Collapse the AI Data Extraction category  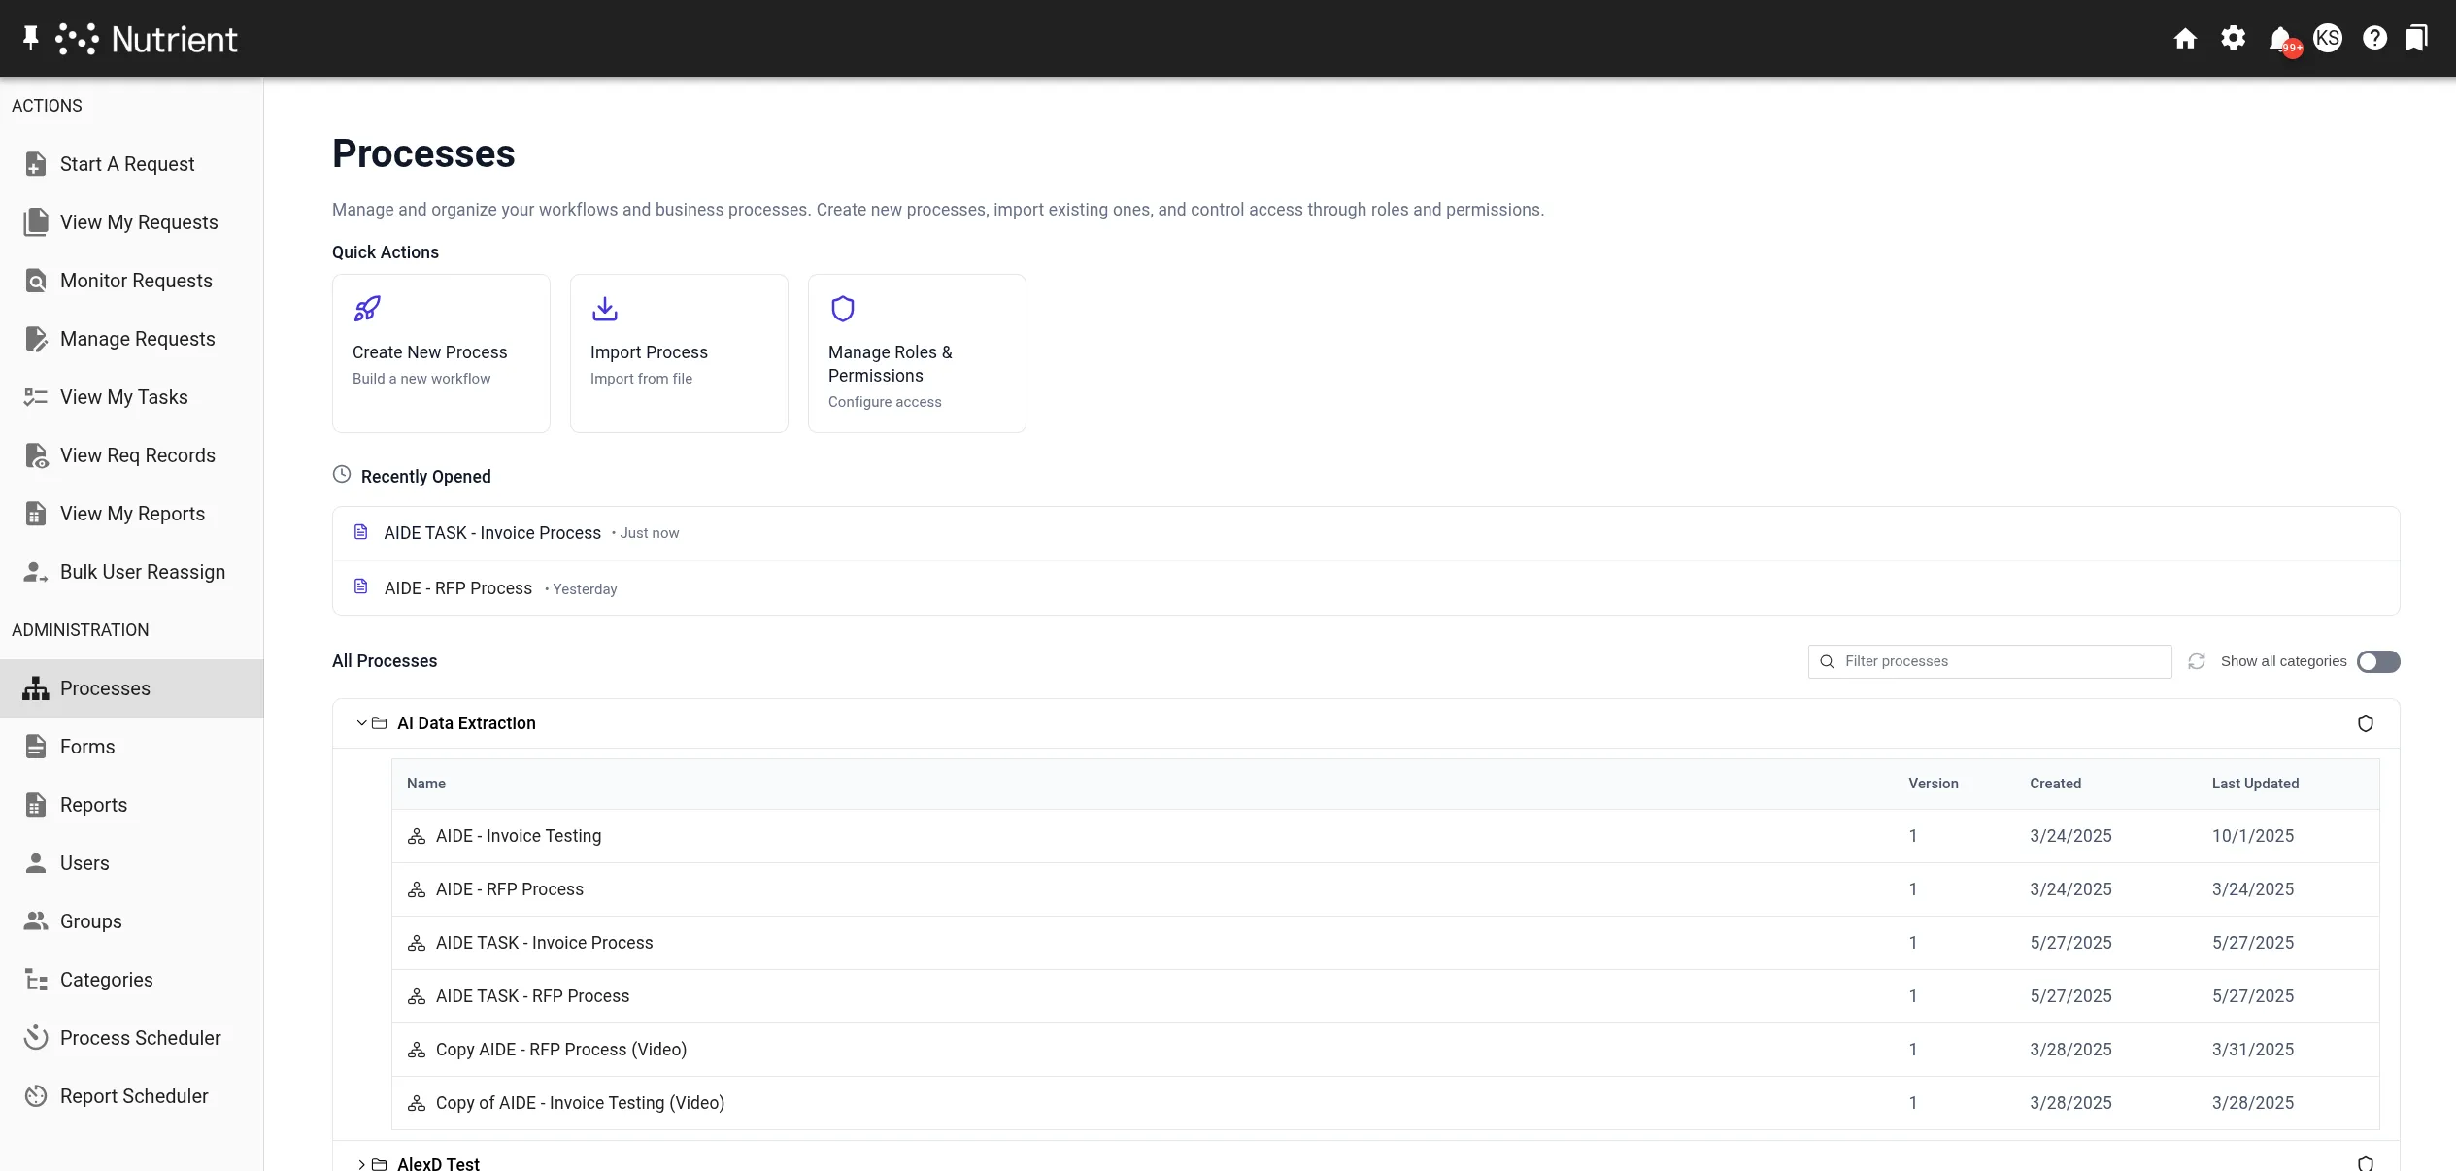[361, 723]
